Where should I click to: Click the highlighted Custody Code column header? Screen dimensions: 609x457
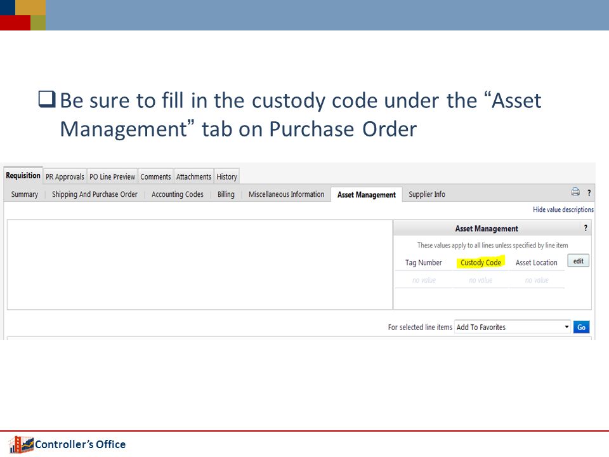480,262
